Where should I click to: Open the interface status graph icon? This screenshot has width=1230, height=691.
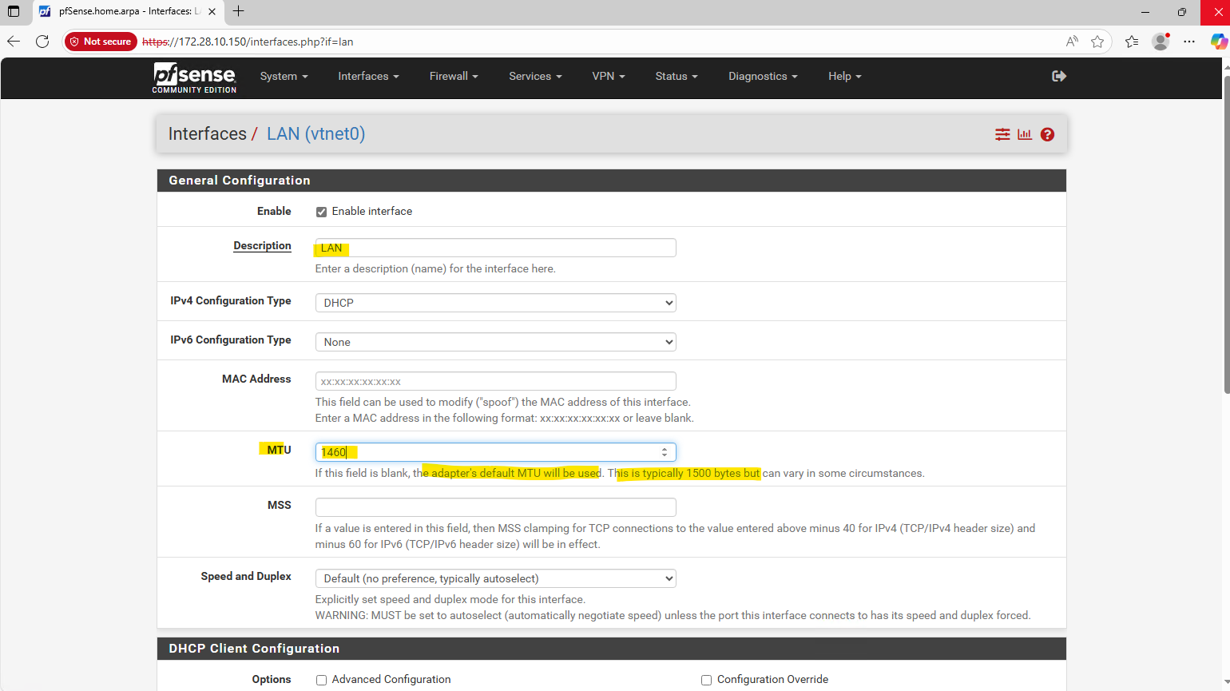(x=1025, y=134)
